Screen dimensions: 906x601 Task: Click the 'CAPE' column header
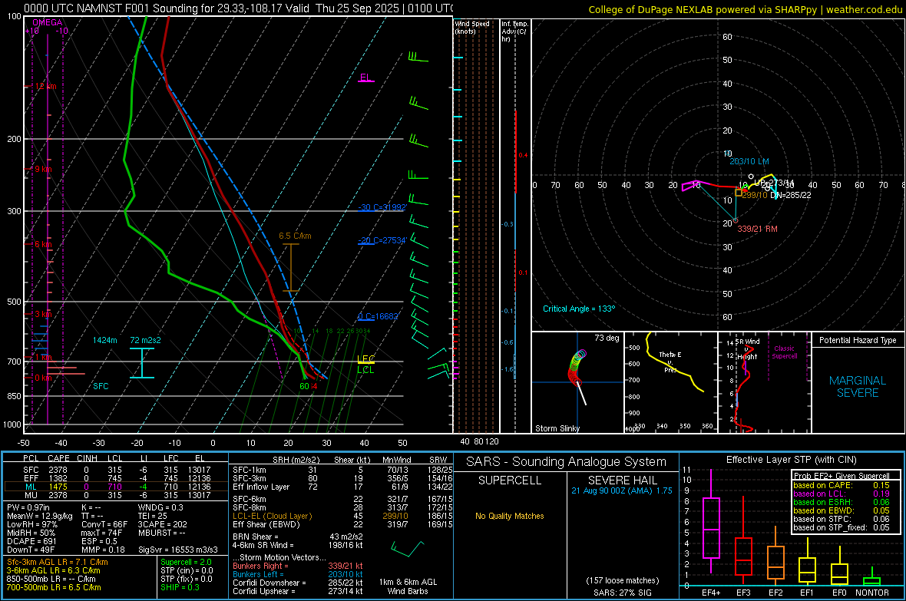[58, 458]
